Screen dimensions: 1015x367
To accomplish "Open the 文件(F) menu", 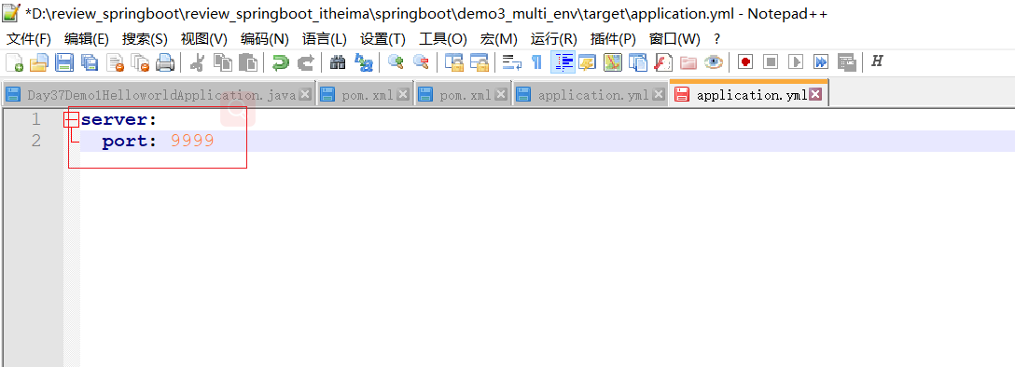I will point(29,39).
